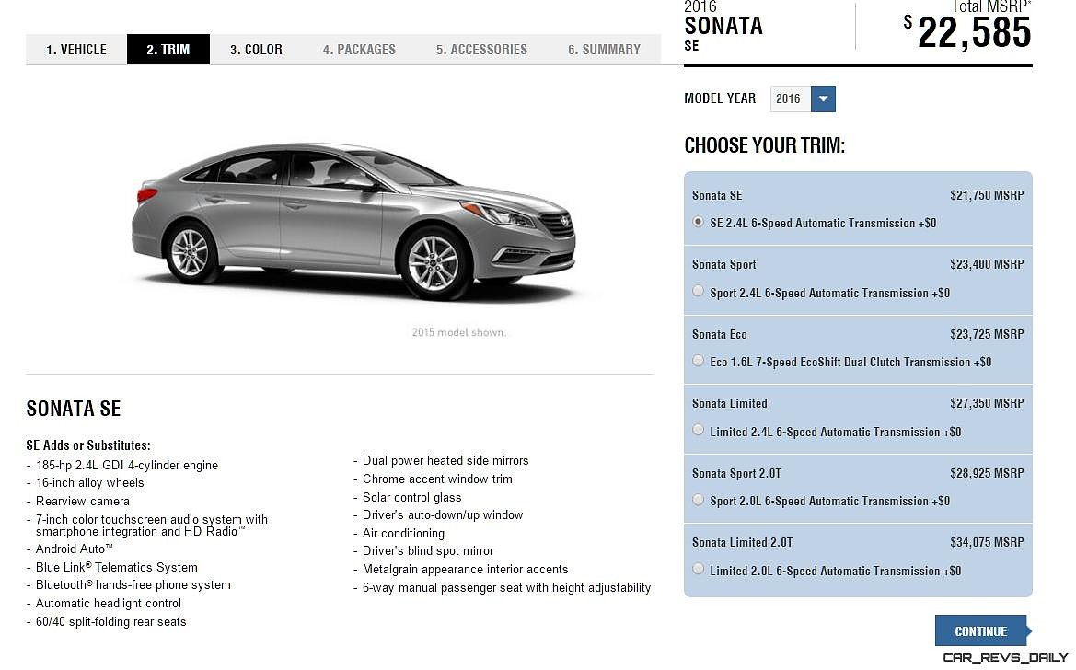
Task: Click the Android Auto feature
Action: [75, 549]
